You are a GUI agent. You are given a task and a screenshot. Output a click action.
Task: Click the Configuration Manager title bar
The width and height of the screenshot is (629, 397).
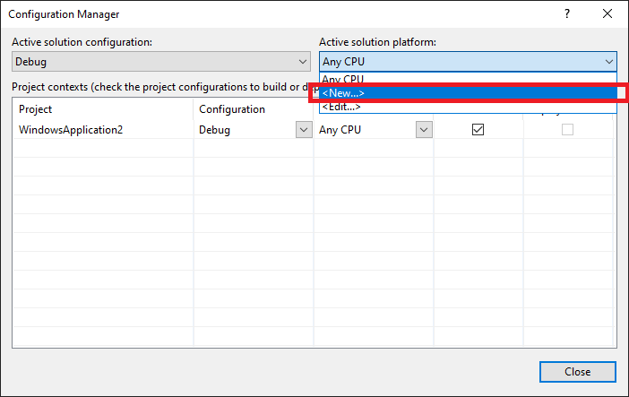point(269,14)
